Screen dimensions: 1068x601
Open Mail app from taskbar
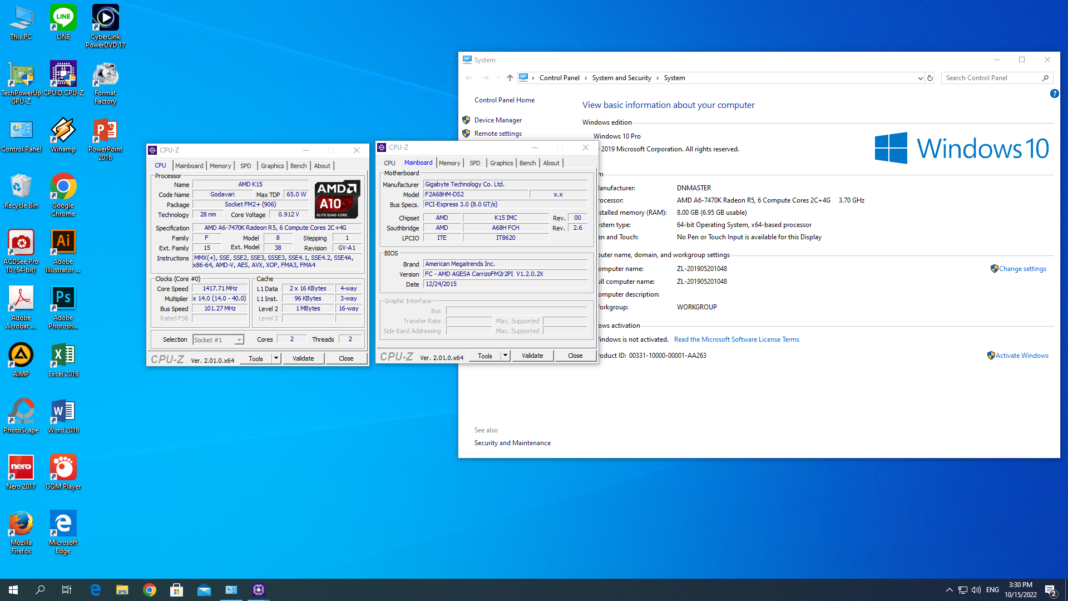point(204,590)
